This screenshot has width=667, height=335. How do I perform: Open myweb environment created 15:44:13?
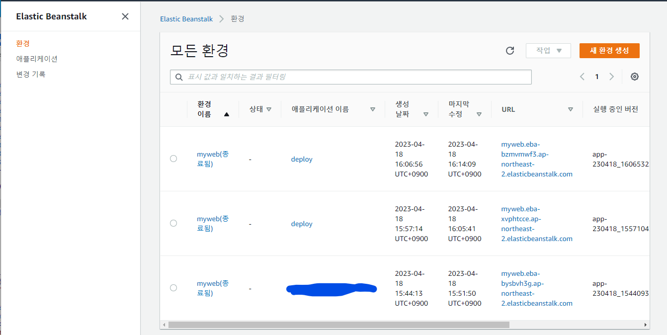(213, 288)
